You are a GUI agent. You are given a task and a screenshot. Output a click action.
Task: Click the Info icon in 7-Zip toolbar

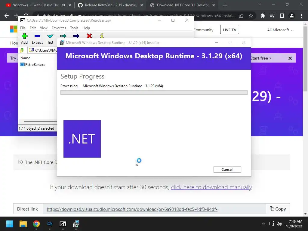[102, 36]
